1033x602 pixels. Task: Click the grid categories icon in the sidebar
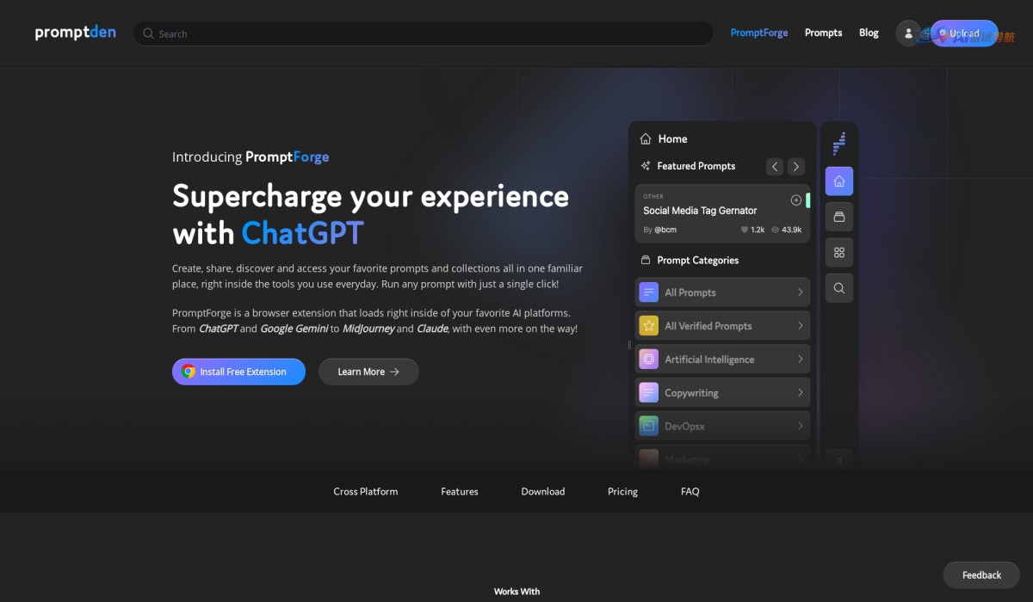838,253
